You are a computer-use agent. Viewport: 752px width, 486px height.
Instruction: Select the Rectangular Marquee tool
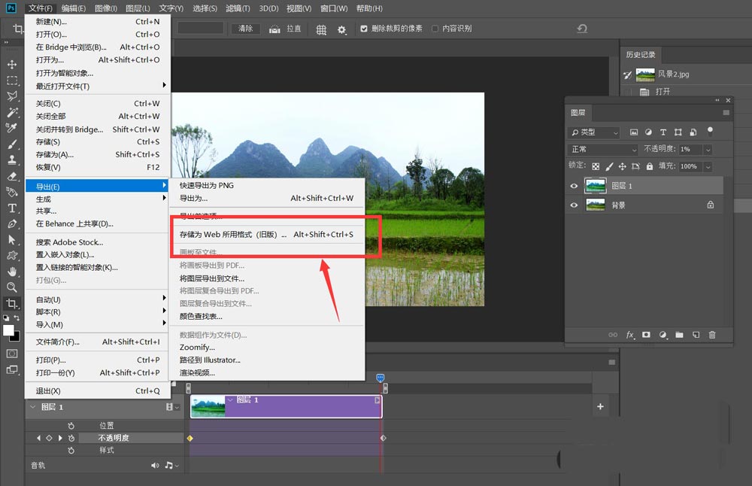pos(12,80)
